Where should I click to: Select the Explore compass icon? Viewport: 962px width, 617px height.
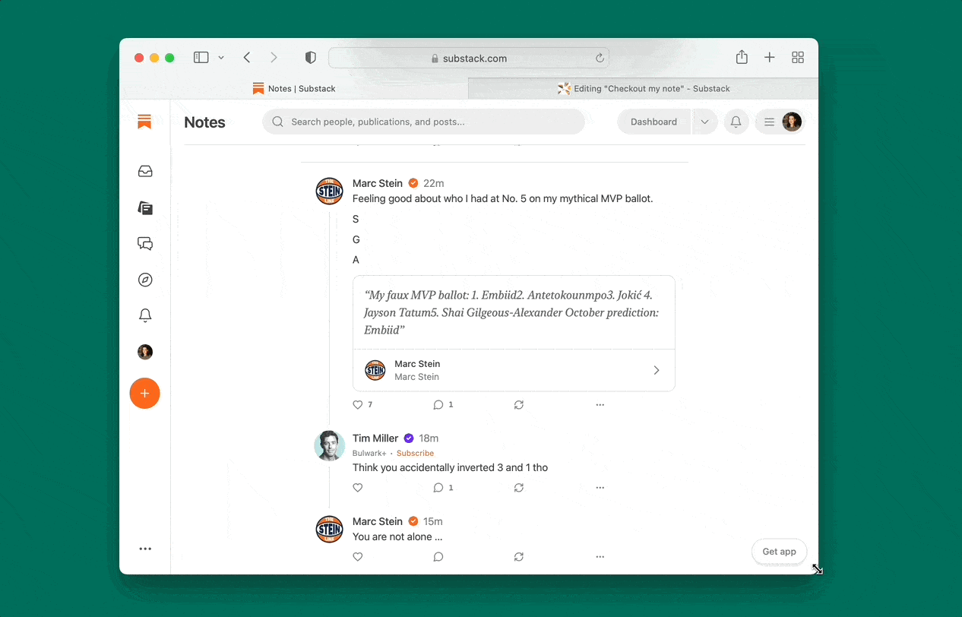144,279
